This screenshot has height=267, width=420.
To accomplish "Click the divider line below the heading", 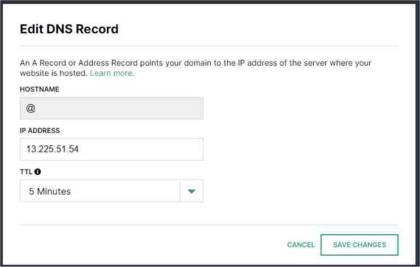I will point(209,46).
